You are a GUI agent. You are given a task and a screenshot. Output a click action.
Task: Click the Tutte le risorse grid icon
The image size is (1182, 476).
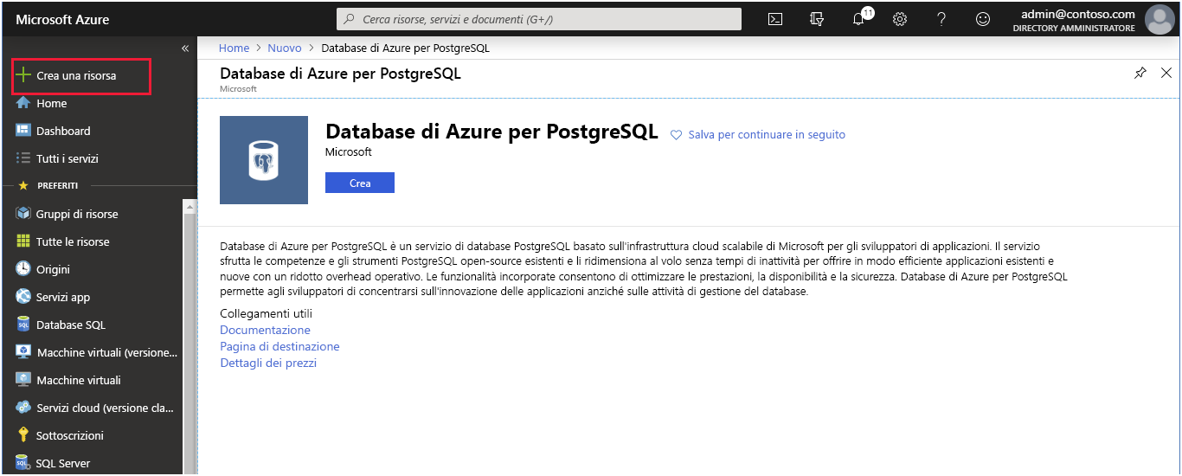[x=23, y=241]
